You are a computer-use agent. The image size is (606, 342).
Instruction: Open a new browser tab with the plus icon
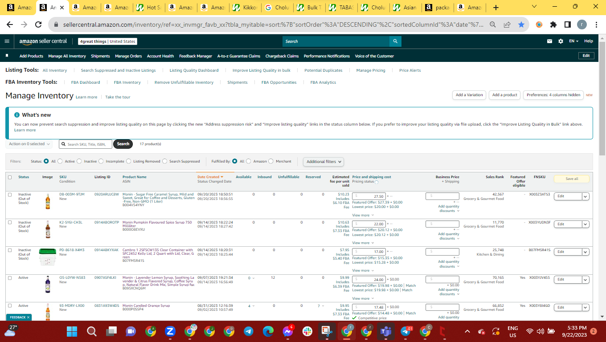tap(496, 8)
